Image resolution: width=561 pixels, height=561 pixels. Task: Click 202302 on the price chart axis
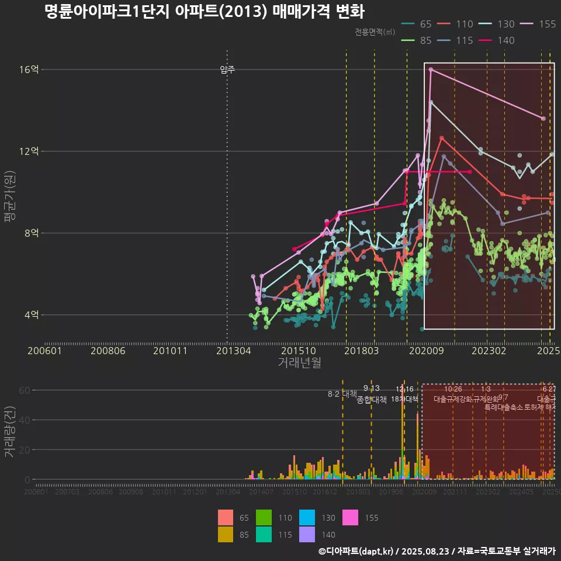tap(489, 351)
